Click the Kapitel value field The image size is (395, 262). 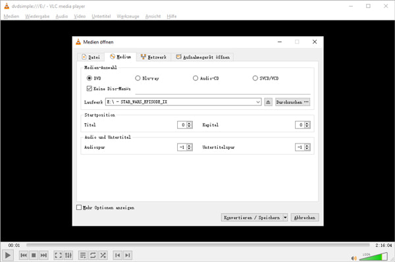click(x=300, y=125)
